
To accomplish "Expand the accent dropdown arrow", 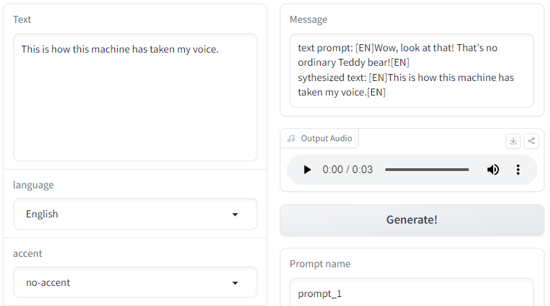I will tap(235, 283).
